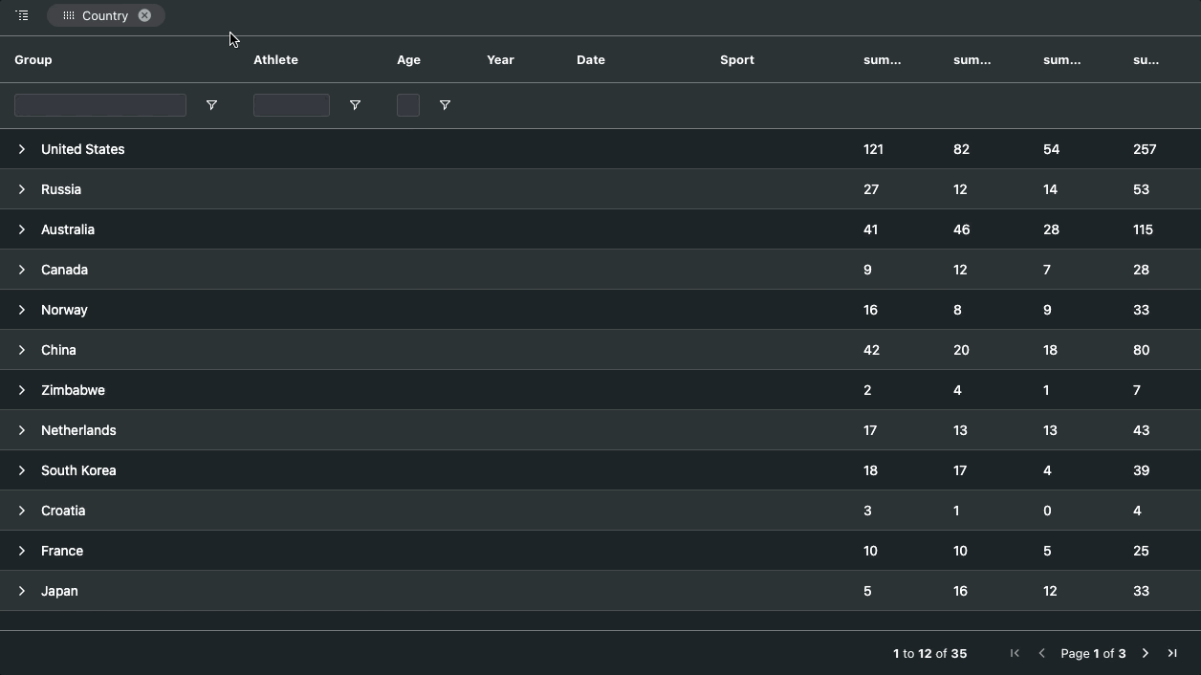Expand the Canada group row
Viewport: 1201px width, 675px height.
pyautogui.click(x=22, y=270)
